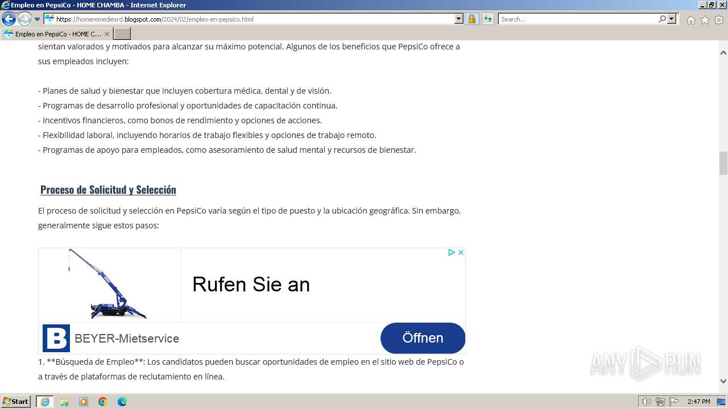Click the 2:47 PM clock
Viewport: 728px width, 409px height.
tap(698, 402)
